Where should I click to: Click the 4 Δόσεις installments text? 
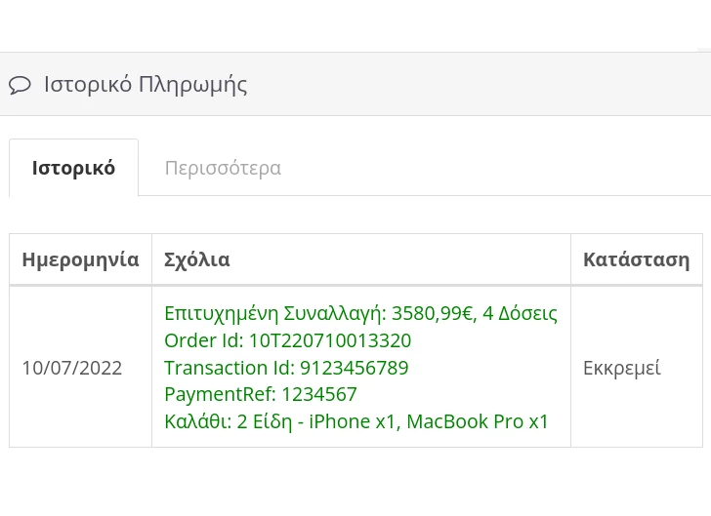coord(520,313)
